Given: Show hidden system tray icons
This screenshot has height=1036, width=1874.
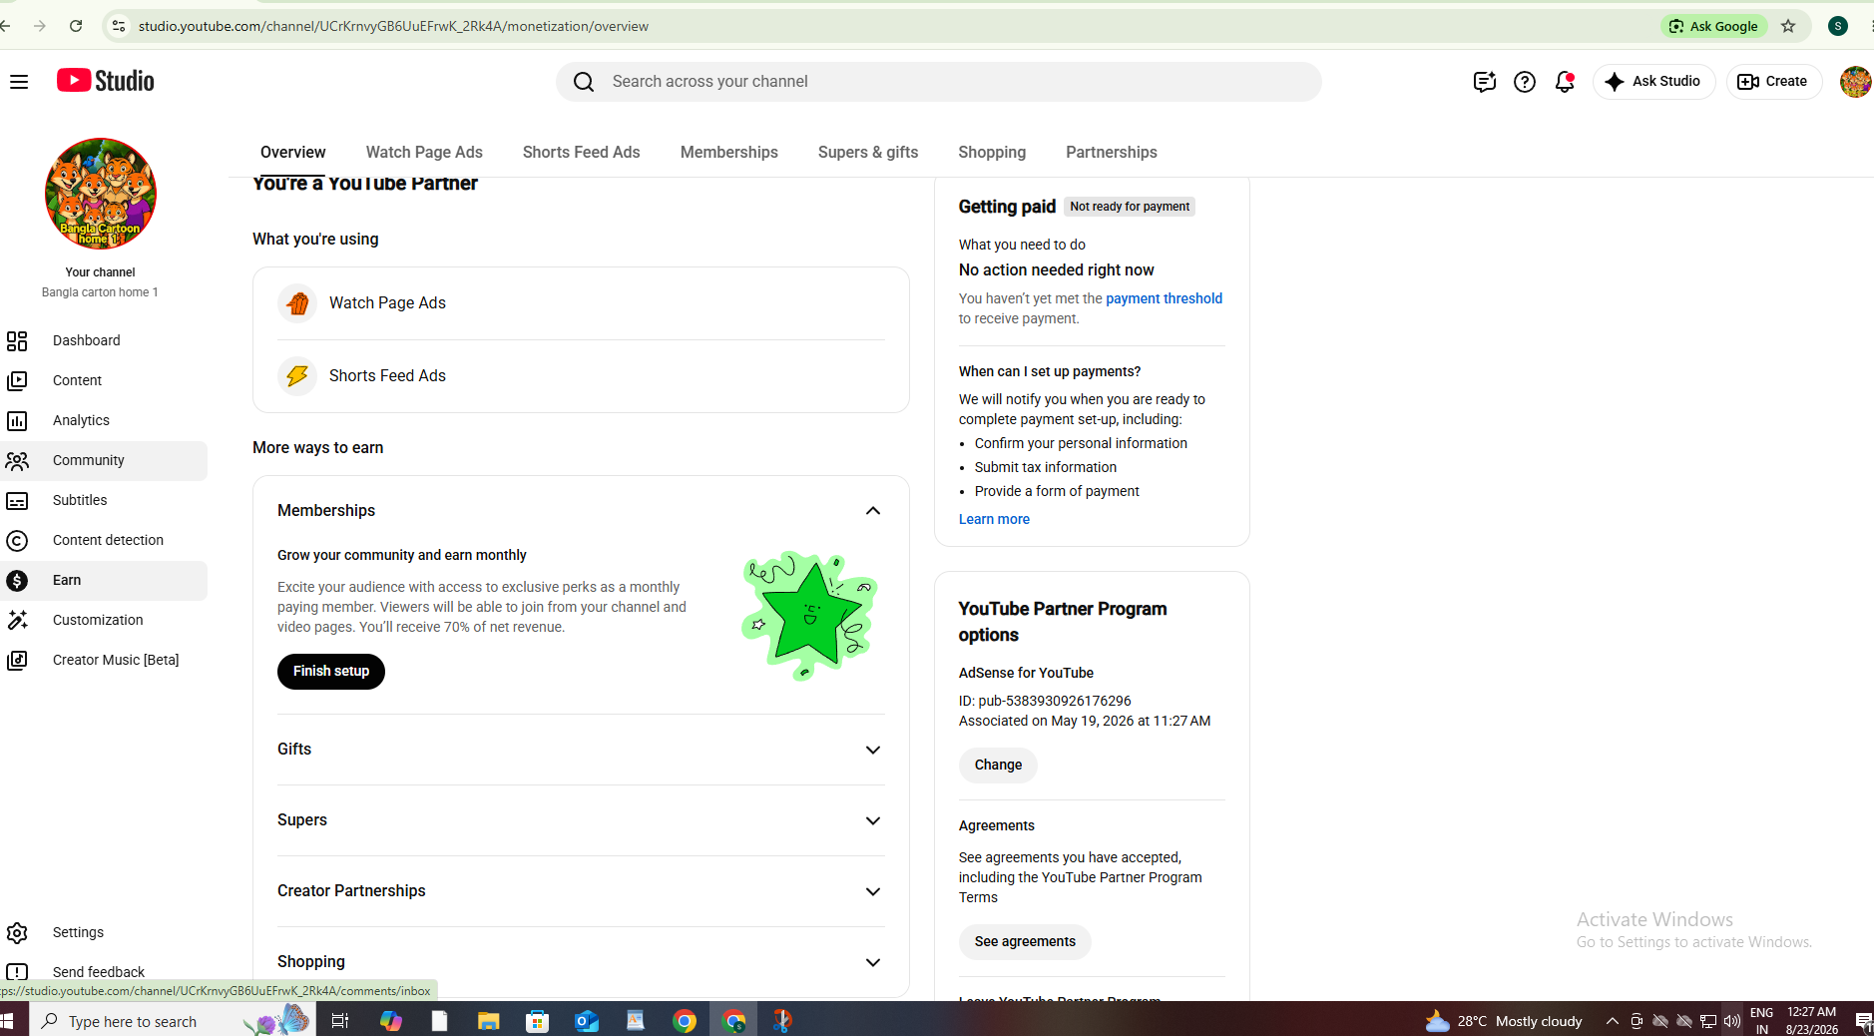Looking at the screenshot, I should [x=1612, y=1021].
